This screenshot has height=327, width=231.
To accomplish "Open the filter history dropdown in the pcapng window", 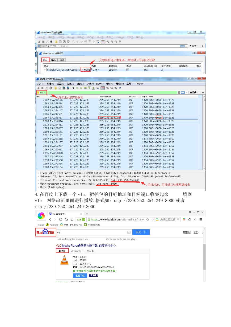I will click(x=187, y=92).
